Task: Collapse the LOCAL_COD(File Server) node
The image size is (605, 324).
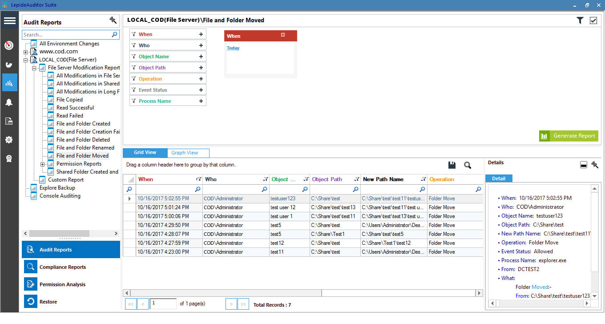Action: (25, 60)
